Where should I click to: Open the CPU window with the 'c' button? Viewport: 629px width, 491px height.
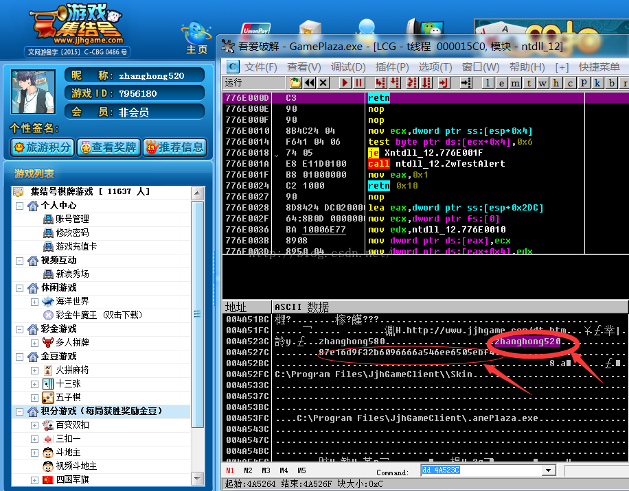[x=570, y=83]
